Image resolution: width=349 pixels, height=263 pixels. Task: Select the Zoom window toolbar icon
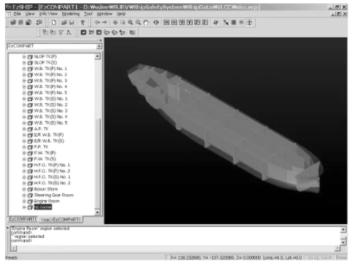pos(123,22)
